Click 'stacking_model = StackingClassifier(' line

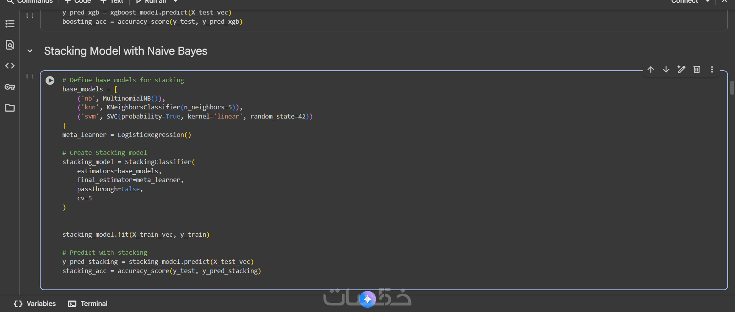(x=129, y=162)
